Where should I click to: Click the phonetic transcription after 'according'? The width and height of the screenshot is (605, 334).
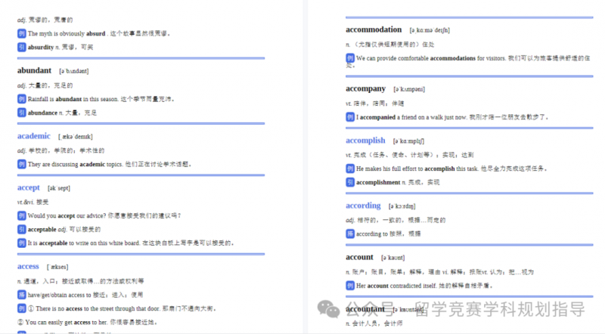(x=402, y=206)
